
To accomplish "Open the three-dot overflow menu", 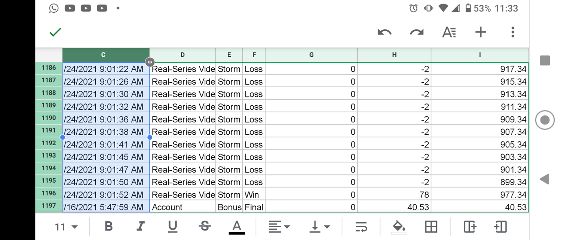I will click(513, 32).
